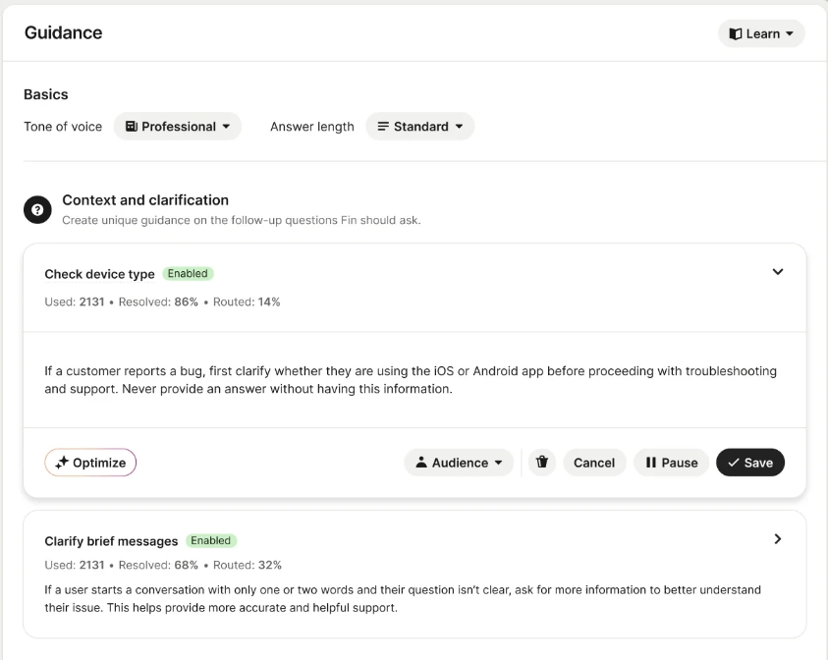Click the Pause button label
The width and height of the screenshot is (828, 660).
click(x=680, y=463)
